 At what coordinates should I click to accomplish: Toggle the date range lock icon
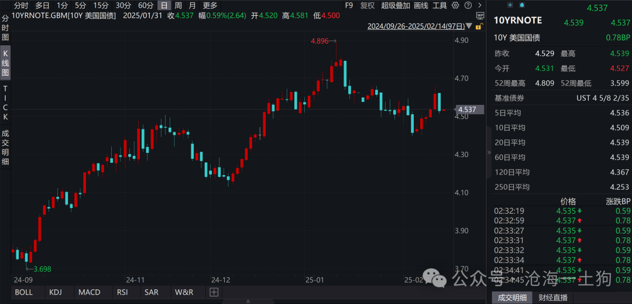click(x=480, y=26)
